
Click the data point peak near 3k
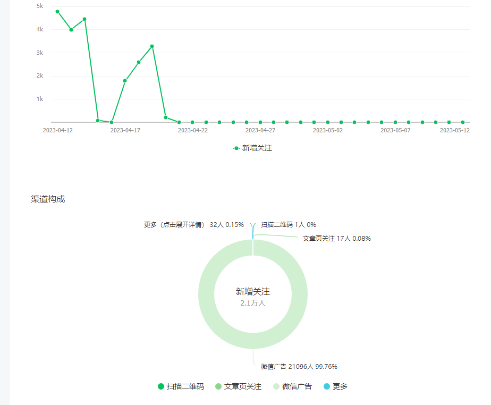152,46
